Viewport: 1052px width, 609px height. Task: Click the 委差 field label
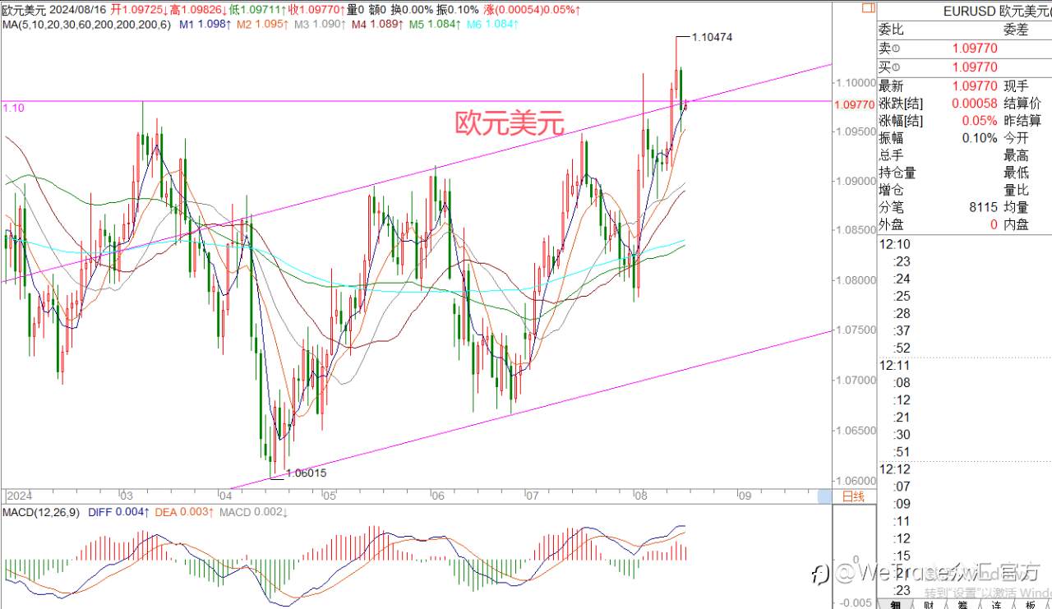[1015, 30]
